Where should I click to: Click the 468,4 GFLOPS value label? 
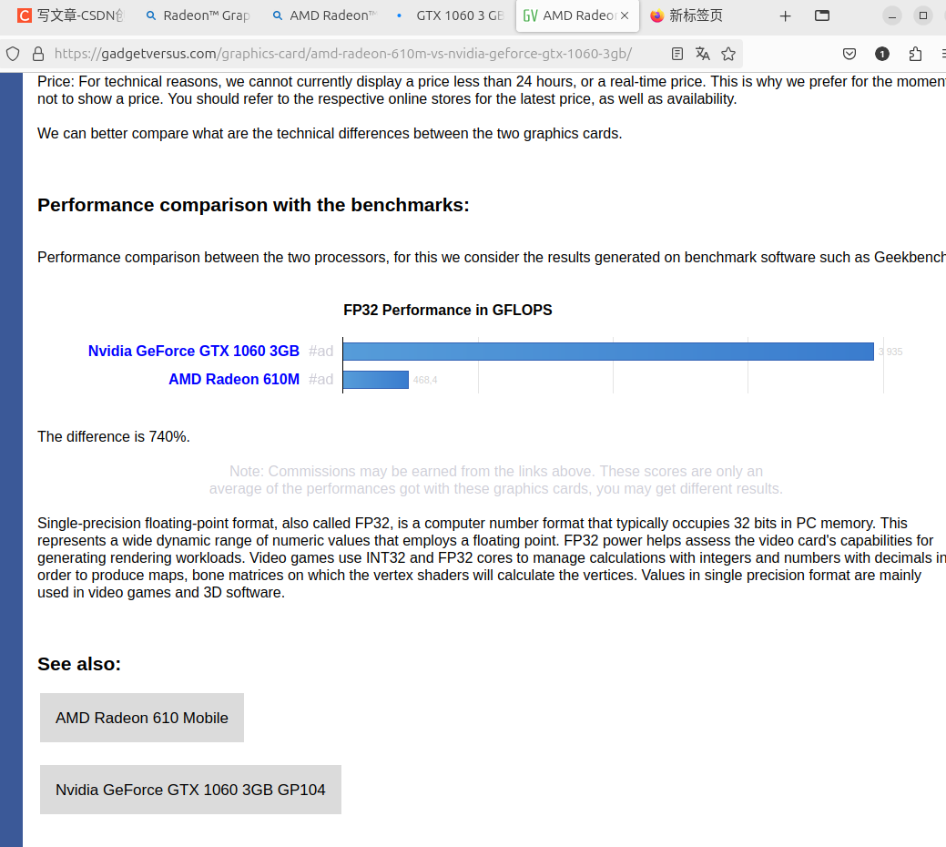click(425, 380)
